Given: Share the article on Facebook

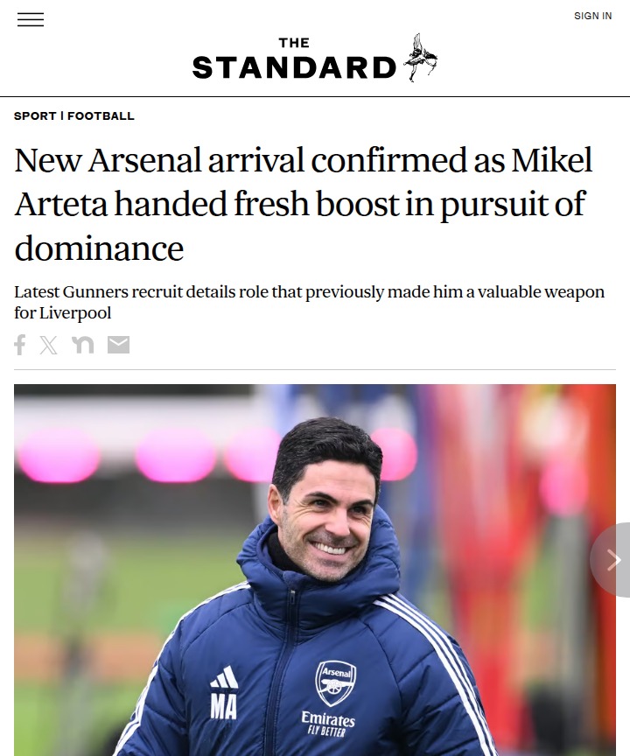Looking at the screenshot, I should (20, 345).
